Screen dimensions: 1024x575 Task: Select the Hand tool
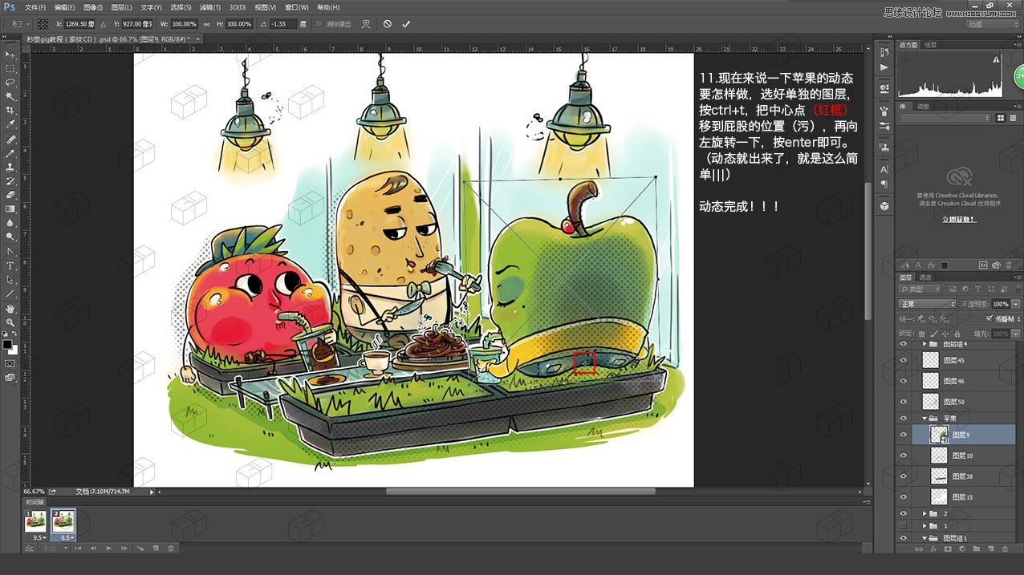pyautogui.click(x=10, y=309)
